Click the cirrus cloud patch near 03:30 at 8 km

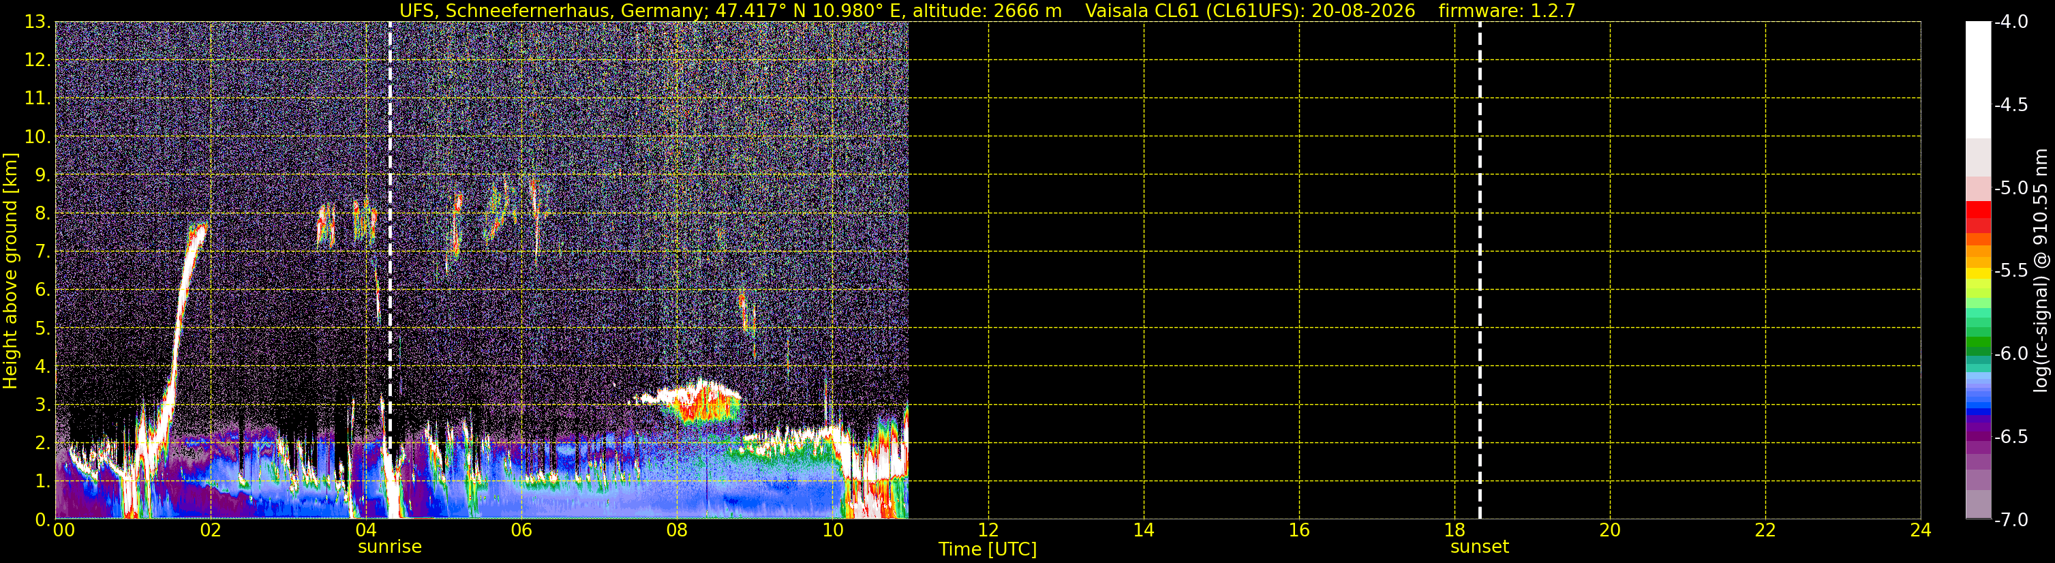326,225
